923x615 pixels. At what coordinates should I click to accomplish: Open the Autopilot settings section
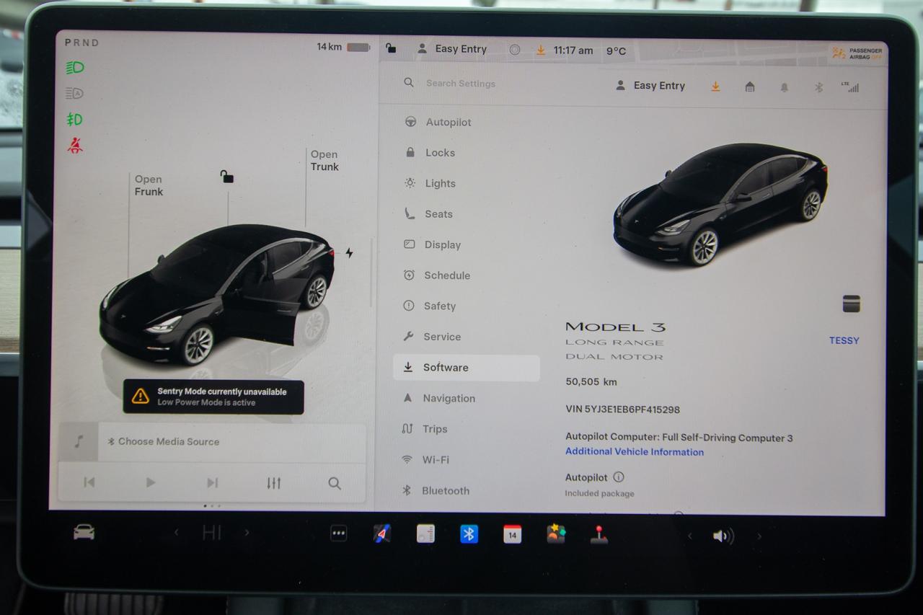pos(448,123)
